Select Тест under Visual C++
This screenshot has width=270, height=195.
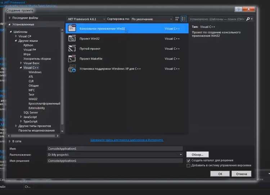(31, 95)
